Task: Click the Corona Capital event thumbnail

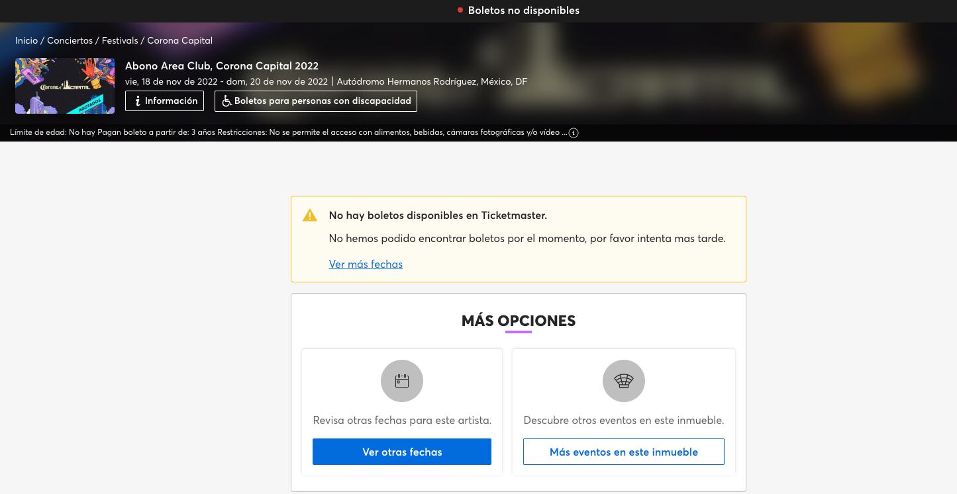Action: (x=65, y=86)
